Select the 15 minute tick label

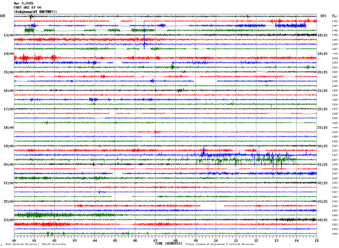tap(317, 240)
